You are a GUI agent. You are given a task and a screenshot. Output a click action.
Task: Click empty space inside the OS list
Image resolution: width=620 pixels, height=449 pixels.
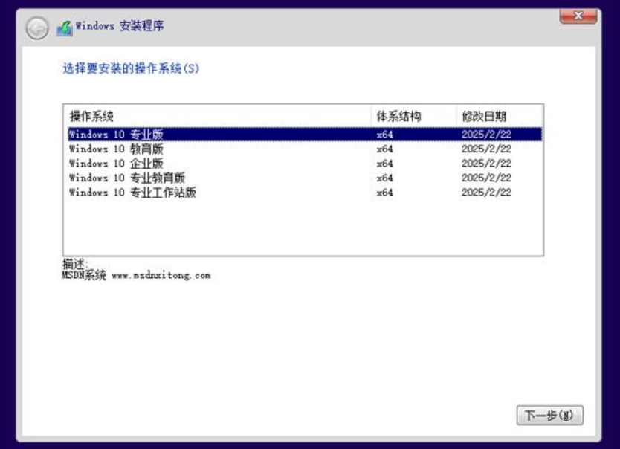pyautogui.click(x=297, y=223)
